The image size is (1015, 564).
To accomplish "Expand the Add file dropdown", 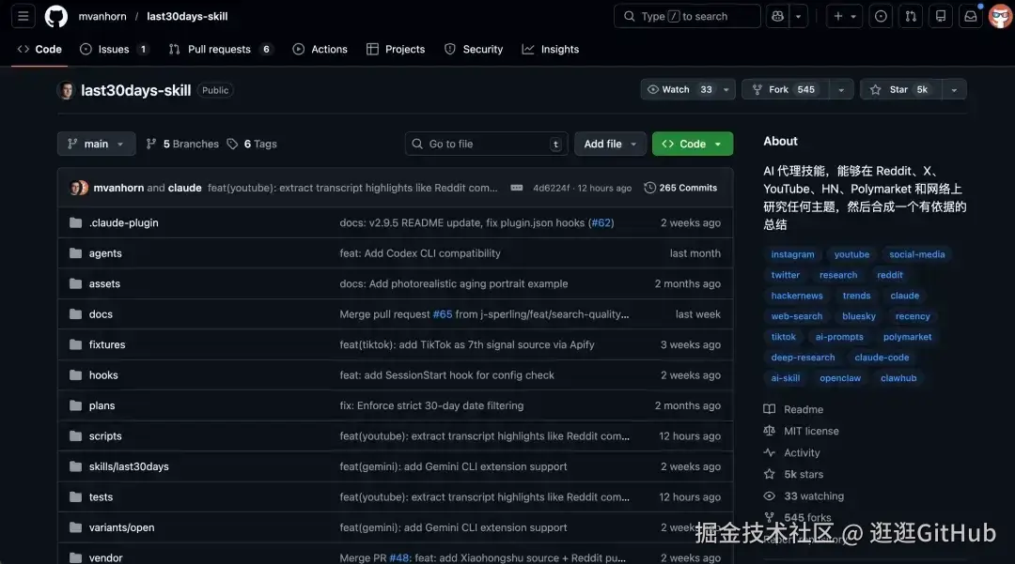I will tap(610, 144).
